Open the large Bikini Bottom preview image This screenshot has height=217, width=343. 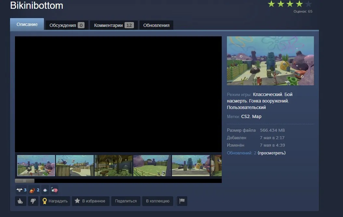click(x=270, y=61)
